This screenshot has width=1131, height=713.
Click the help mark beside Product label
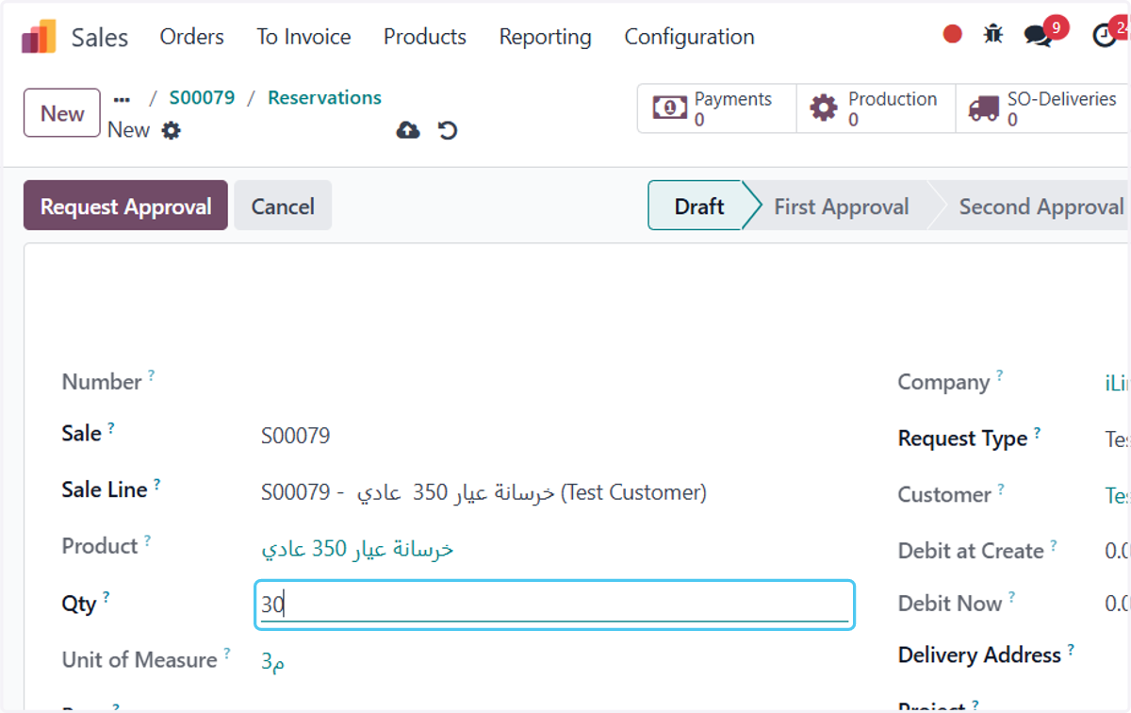click(147, 540)
